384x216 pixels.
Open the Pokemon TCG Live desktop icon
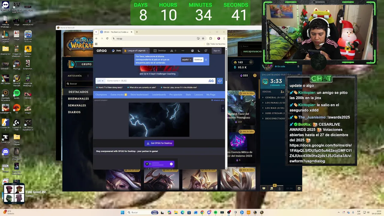pyautogui.click(x=28, y=36)
